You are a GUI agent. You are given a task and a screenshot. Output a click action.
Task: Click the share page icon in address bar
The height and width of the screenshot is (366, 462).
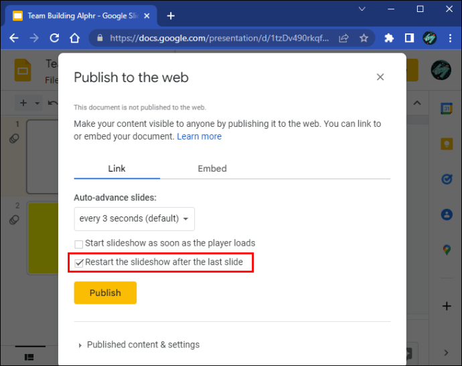(x=343, y=38)
